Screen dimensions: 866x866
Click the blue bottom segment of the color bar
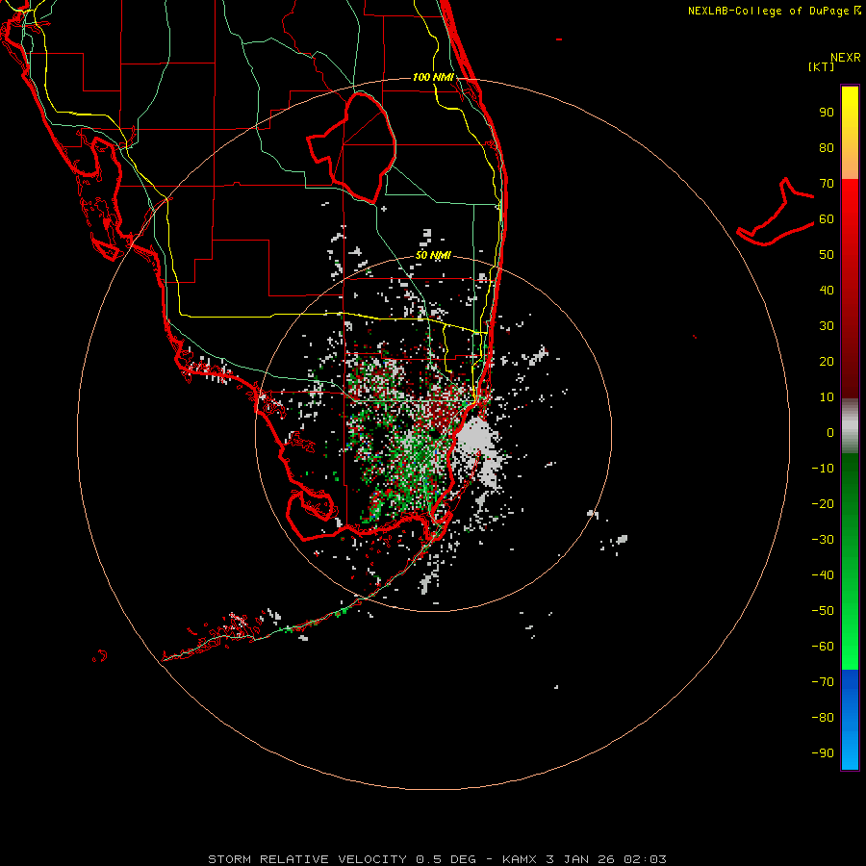[850, 720]
